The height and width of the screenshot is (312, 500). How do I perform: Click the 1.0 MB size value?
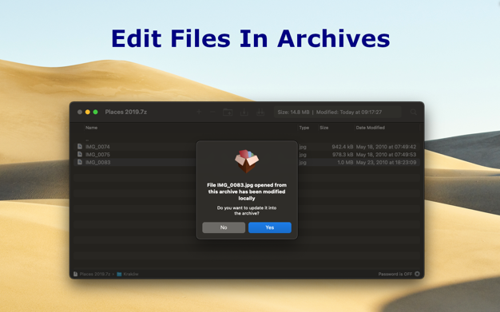[x=345, y=162]
